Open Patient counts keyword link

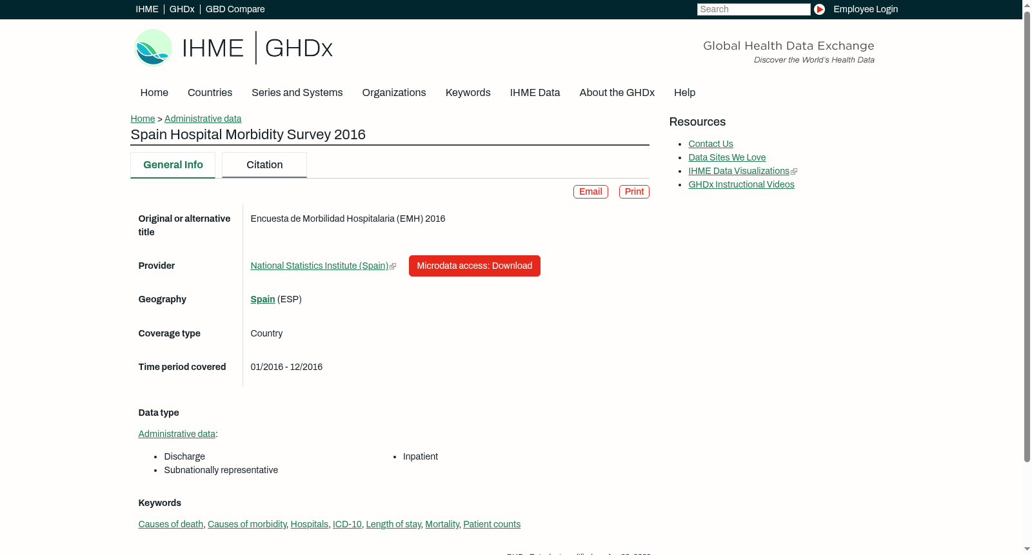[x=492, y=524]
